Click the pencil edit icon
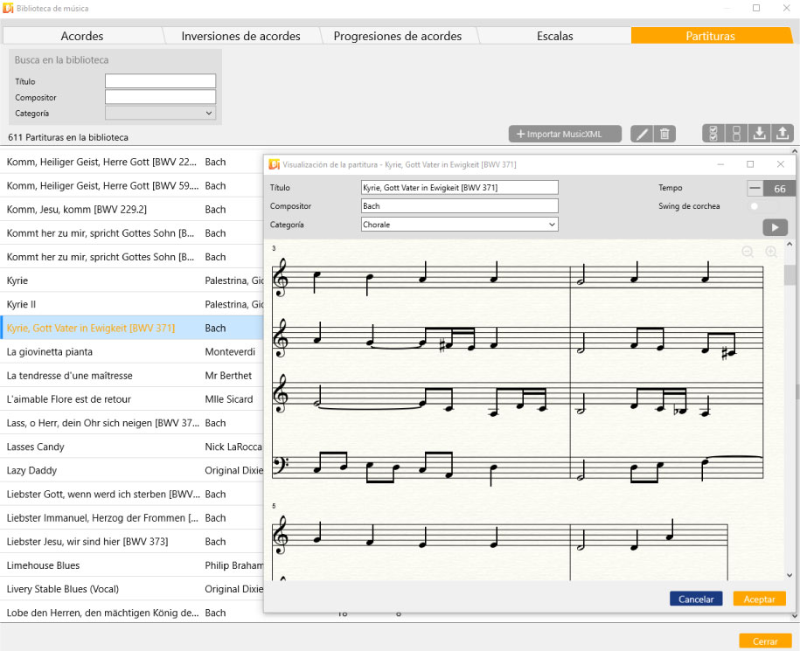 (x=642, y=134)
